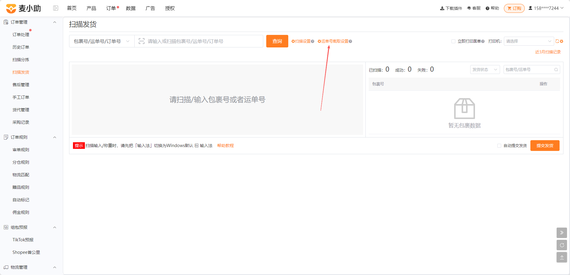The width and height of the screenshot is (570, 275).
Task: Click the 订单管理 section icon
Action: 6,22
